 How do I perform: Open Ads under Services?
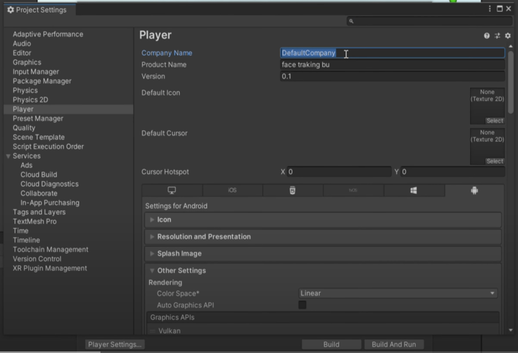[26, 166]
